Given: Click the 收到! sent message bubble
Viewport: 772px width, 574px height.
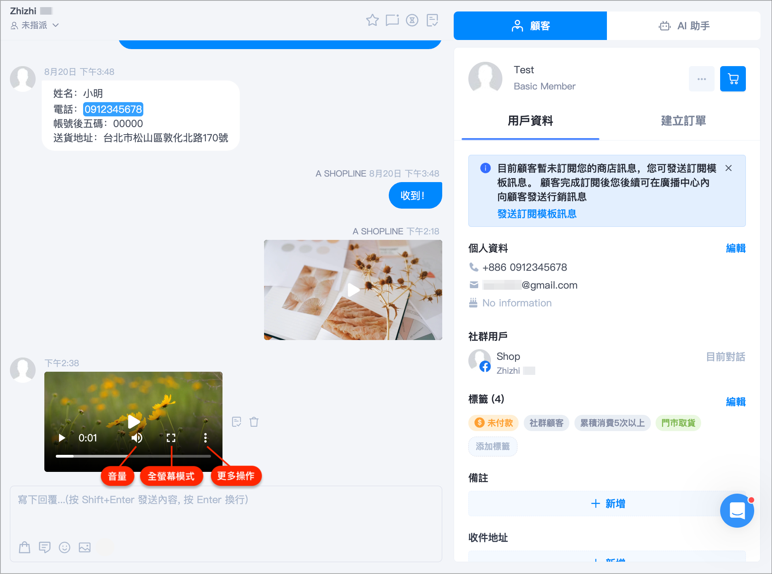Looking at the screenshot, I should tap(415, 195).
